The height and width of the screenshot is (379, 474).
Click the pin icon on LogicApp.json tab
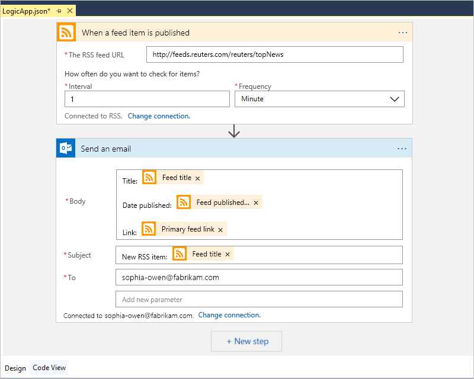59,10
